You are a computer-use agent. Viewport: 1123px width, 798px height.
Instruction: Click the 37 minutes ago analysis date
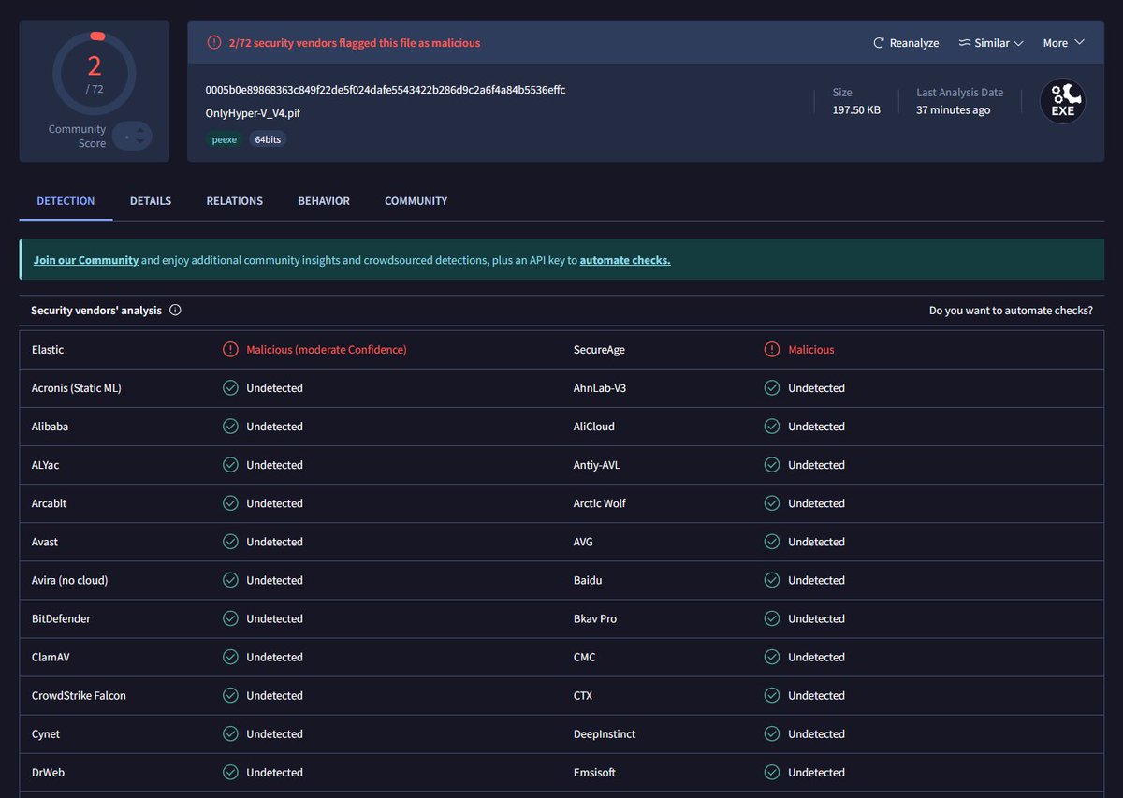click(x=954, y=109)
